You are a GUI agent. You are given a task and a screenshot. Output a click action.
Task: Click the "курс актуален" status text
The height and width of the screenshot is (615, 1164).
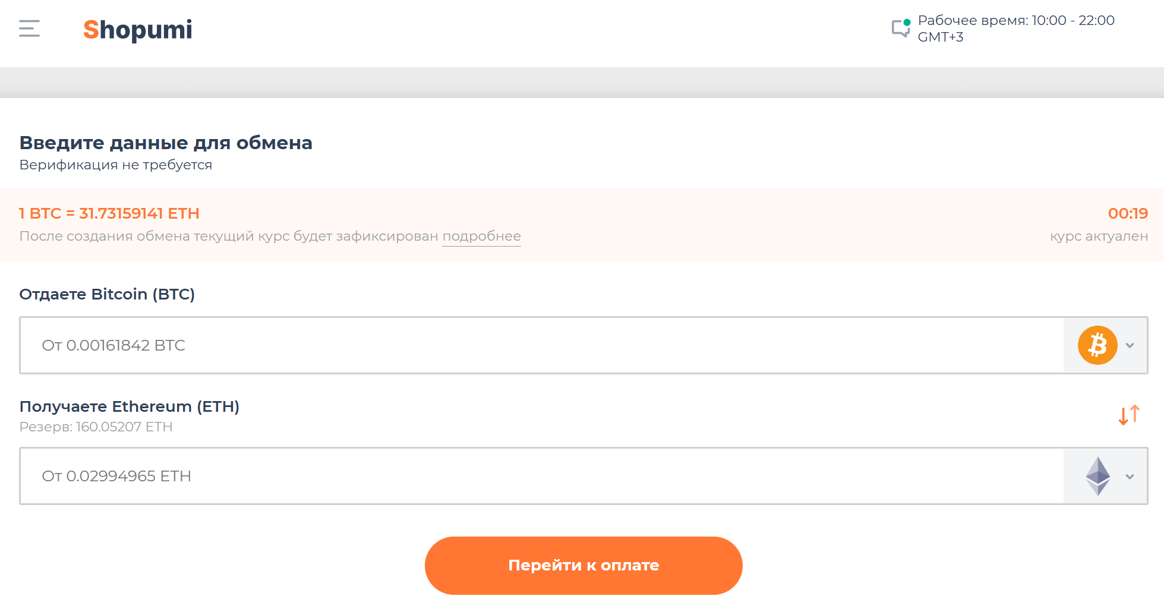[1099, 236]
